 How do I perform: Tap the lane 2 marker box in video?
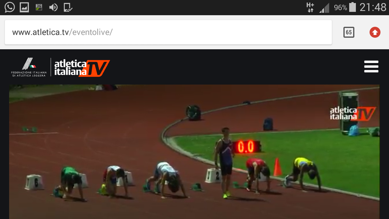click(x=213, y=176)
